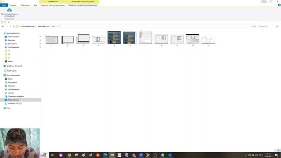The image size is (281, 158).
Task: Switch to the Вид ribbon tab
Action: pyautogui.click(x=35, y=5)
